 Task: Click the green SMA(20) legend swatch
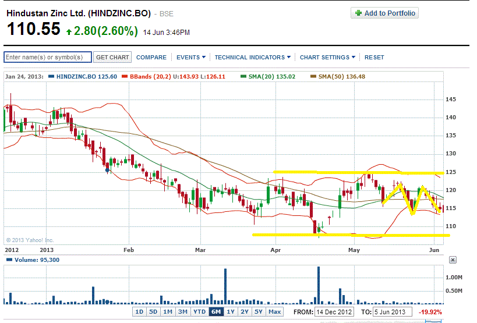(243, 77)
